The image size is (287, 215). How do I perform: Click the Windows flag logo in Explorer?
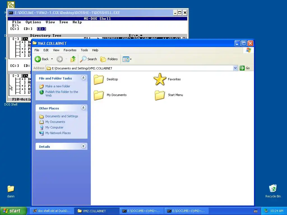point(249,50)
